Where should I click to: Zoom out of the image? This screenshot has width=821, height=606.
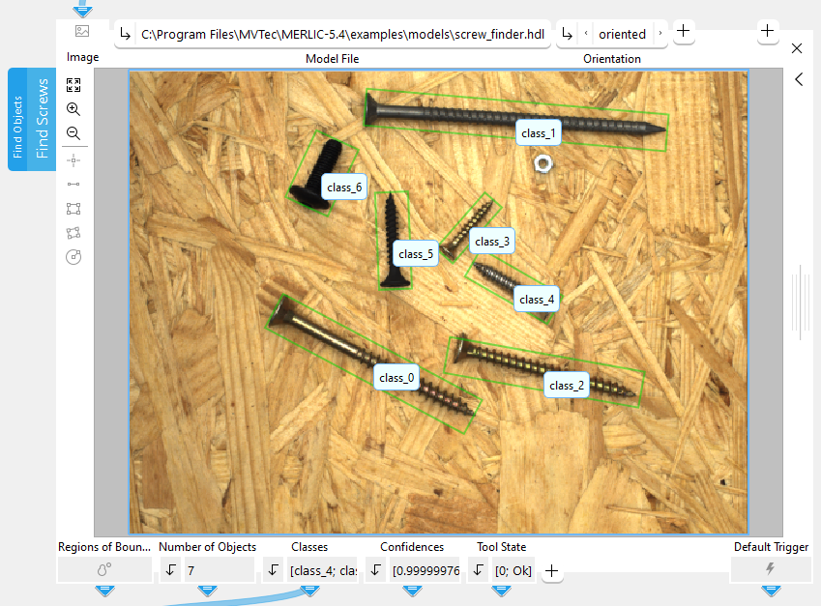73,134
